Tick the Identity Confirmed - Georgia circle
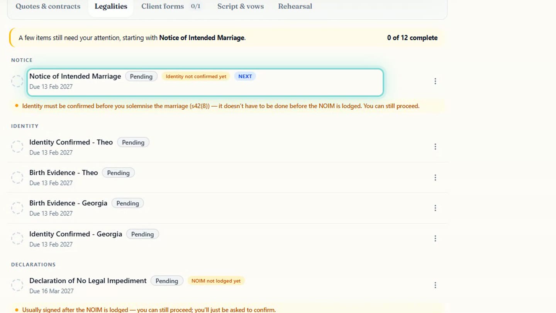Screen dimensions: 556x313 17,239
